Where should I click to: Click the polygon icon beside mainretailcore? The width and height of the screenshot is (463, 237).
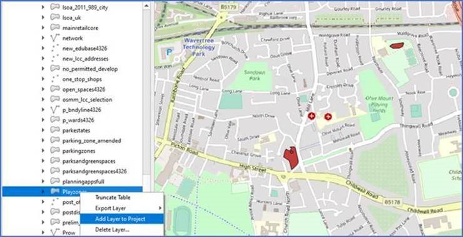point(55,28)
